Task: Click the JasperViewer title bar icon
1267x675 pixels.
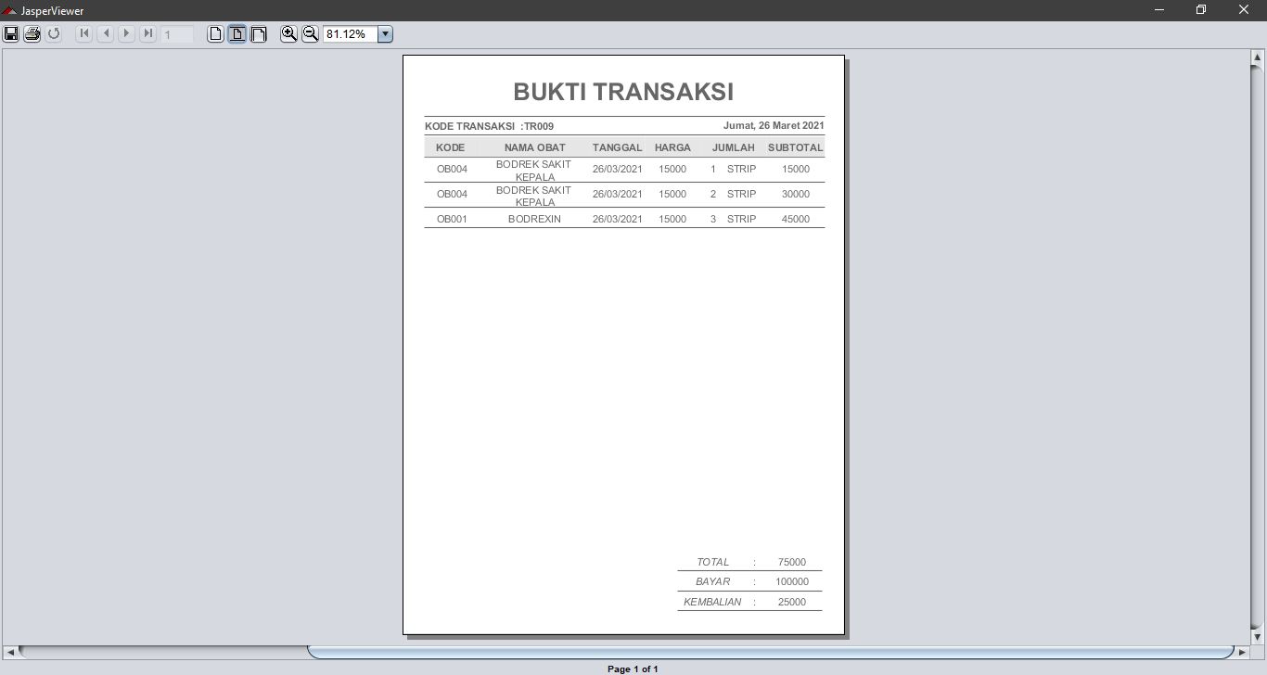Action: [x=9, y=10]
